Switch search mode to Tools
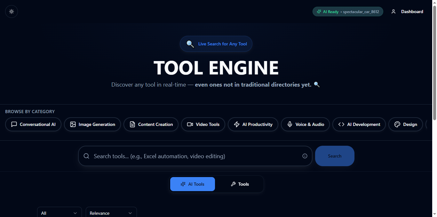 point(240,184)
